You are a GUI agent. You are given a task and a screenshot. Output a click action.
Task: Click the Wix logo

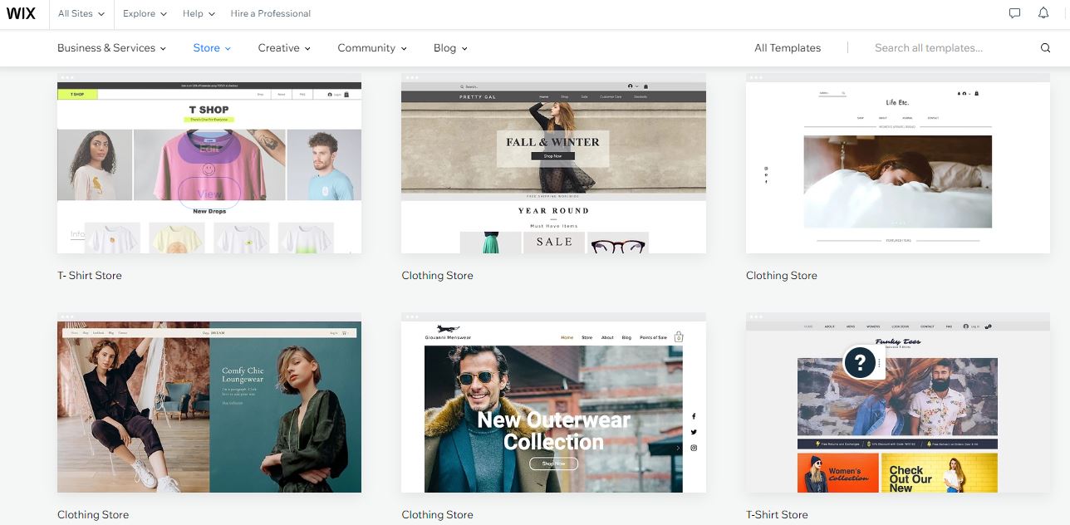[x=21, y=13]
